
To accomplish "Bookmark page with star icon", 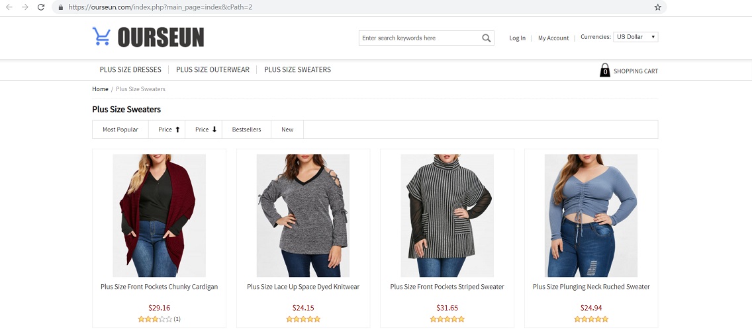I will pos(657,7).
